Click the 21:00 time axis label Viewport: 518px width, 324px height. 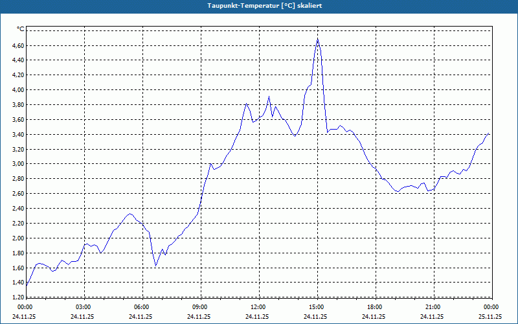(x=434, y=307)
